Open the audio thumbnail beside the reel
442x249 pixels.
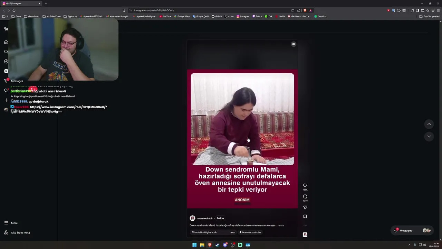305,234
